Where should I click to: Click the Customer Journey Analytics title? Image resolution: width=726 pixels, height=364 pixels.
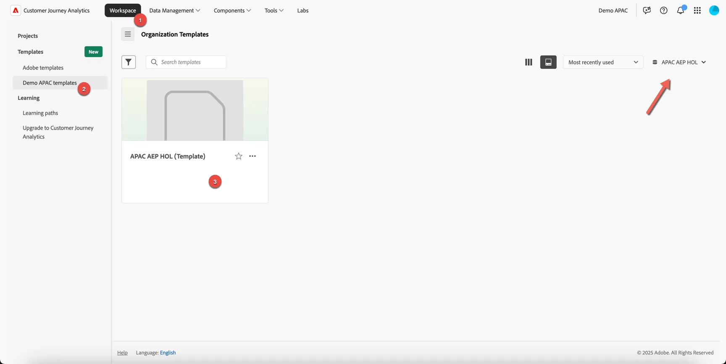coord(56,10)
